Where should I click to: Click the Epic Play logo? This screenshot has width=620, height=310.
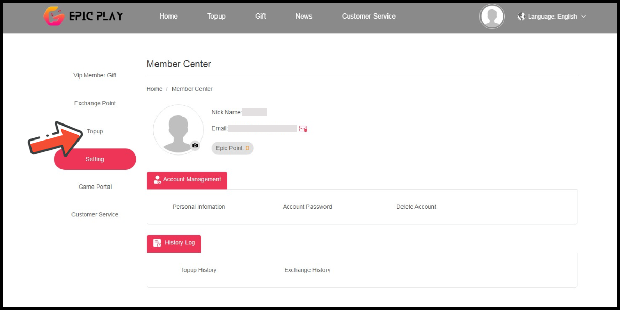(83, 16)
